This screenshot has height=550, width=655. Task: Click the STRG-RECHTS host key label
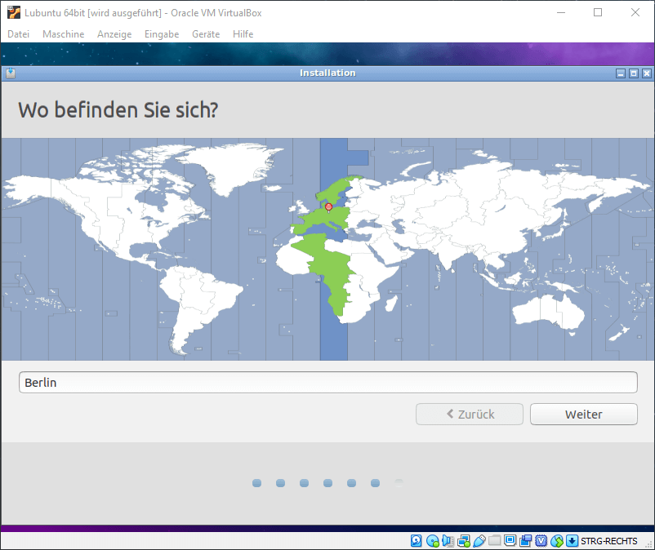[608, 541]
